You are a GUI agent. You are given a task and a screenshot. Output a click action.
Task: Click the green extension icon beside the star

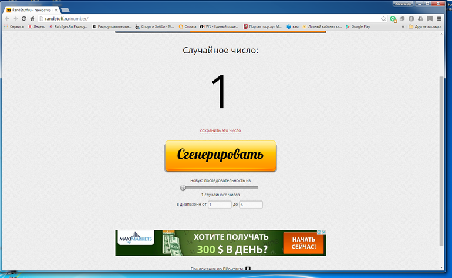[x=393, y=18]
